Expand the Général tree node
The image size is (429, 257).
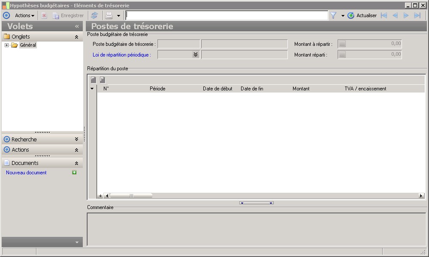coord(6,45)
